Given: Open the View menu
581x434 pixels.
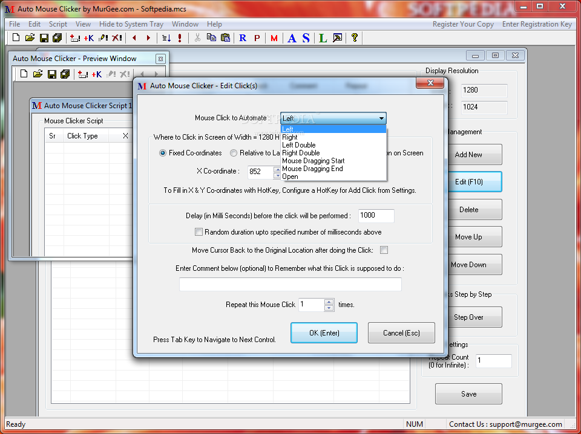Looking at the screenshot, I should [x=83, y=24].
